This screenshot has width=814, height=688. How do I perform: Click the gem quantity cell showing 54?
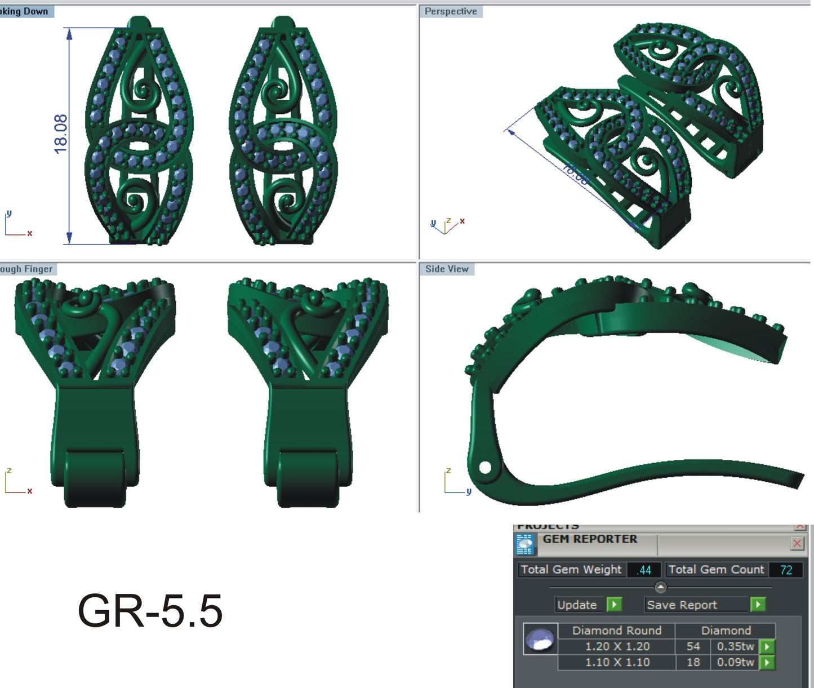tap(693, 646)
